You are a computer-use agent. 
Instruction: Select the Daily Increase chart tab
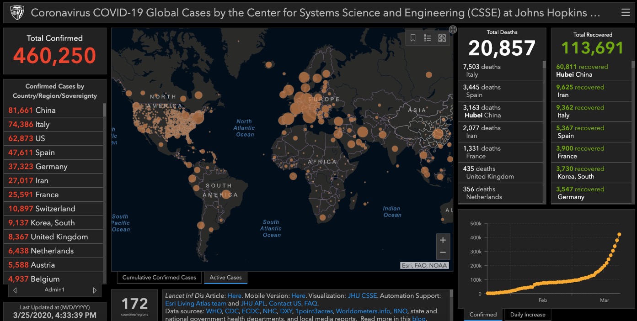pyautogui.click(x=528, y=315)
